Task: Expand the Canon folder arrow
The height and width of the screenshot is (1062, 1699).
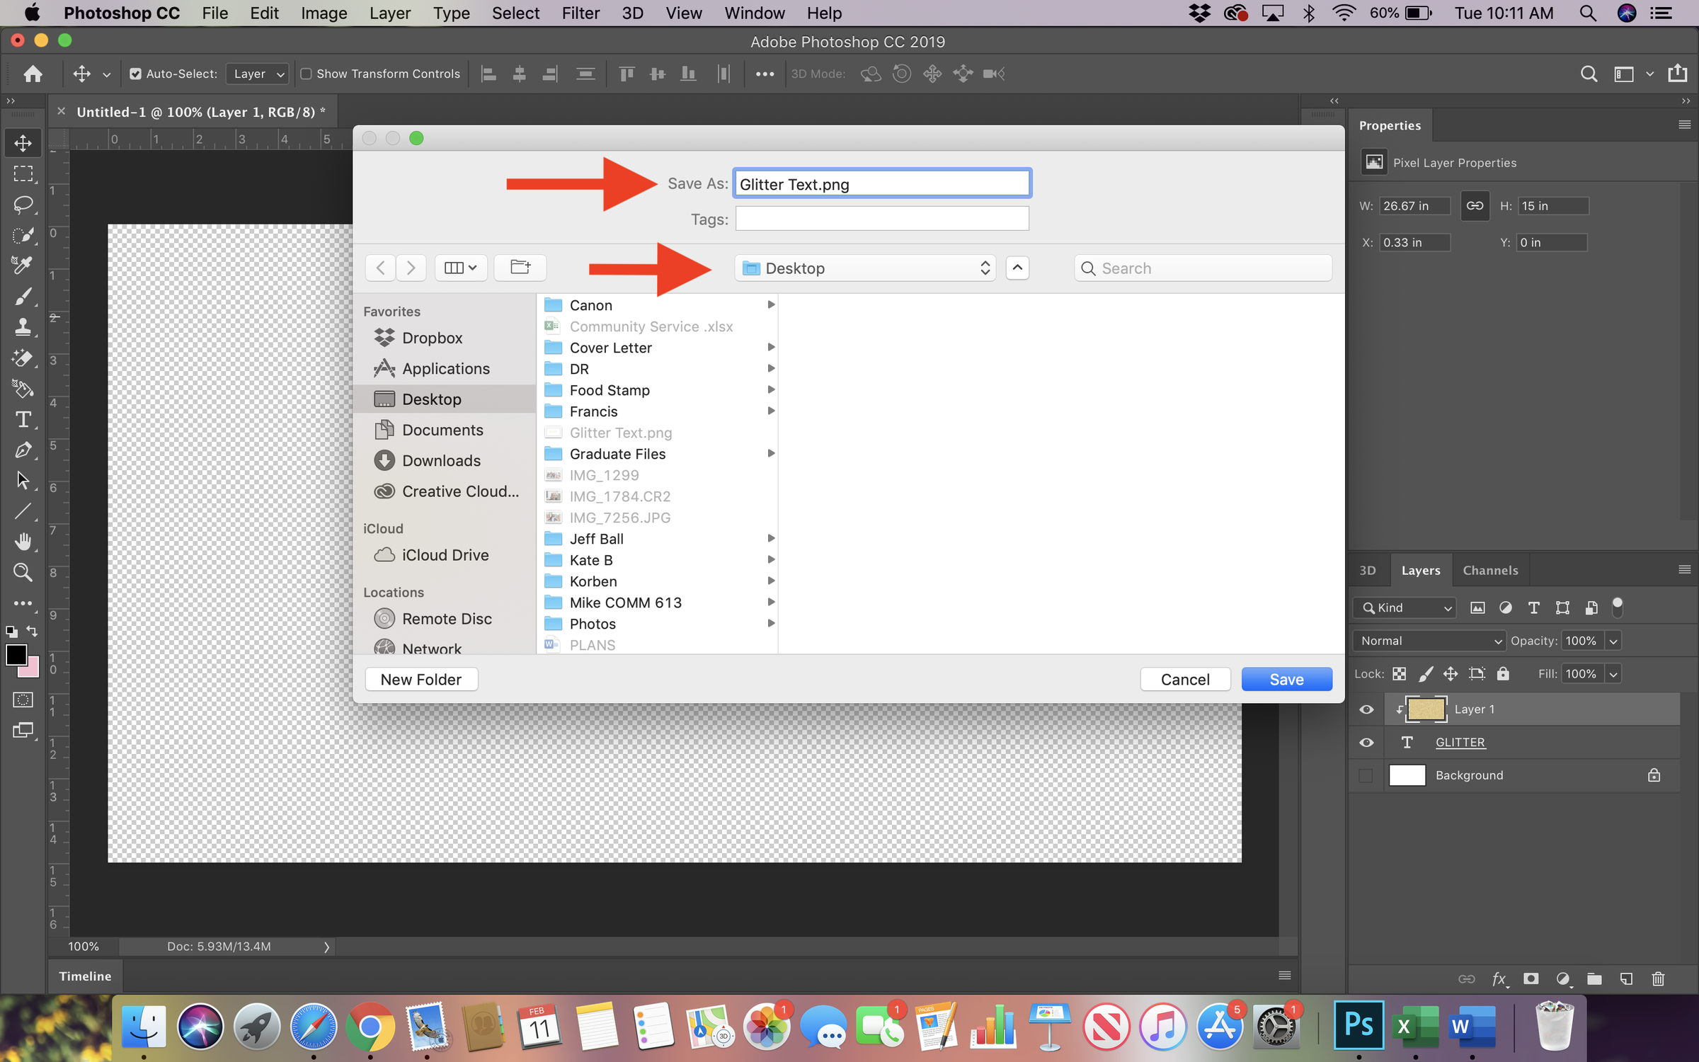Action: pyautogui.click(x=771, y=305)
